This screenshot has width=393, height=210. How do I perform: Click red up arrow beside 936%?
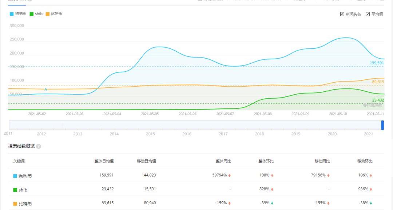pyautogui.click(x=371, y=189)
